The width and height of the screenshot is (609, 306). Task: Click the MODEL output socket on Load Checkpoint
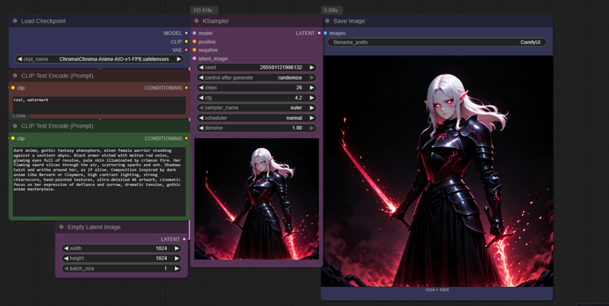[186, 33]
